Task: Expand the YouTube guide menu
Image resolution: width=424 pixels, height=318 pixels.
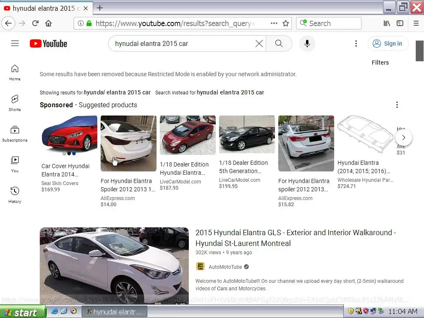Action: pyautogui.click(x=15, y=43)
